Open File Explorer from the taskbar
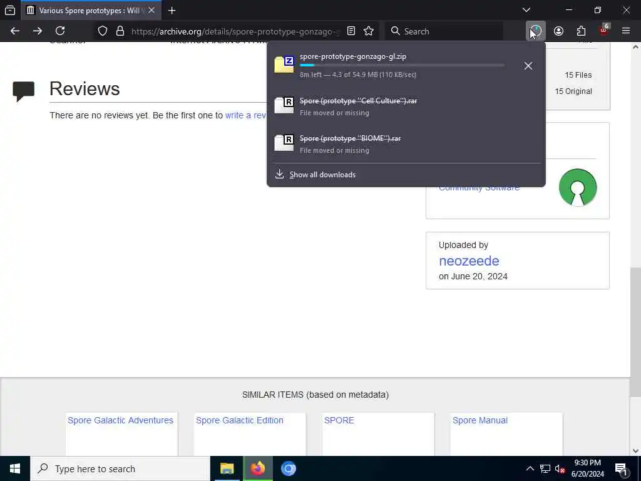 pyautogui.click(x=227, y=468)
